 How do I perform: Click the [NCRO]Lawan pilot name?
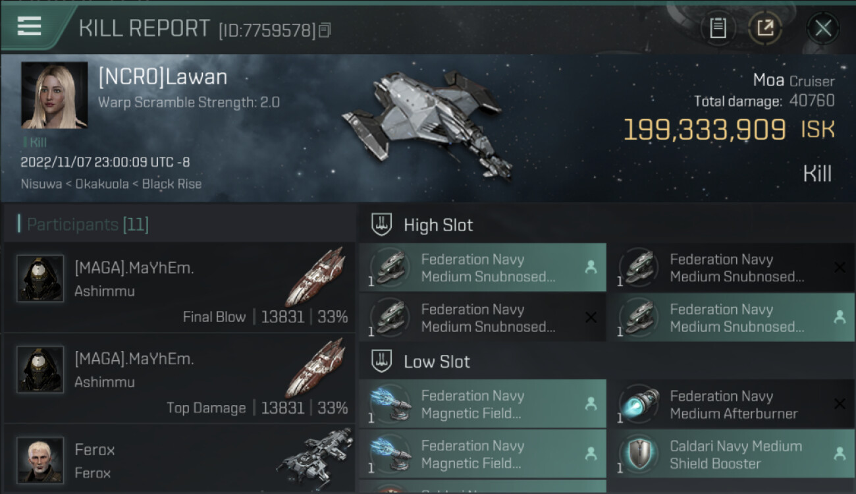pyautogui.click(x=163, y=77)
